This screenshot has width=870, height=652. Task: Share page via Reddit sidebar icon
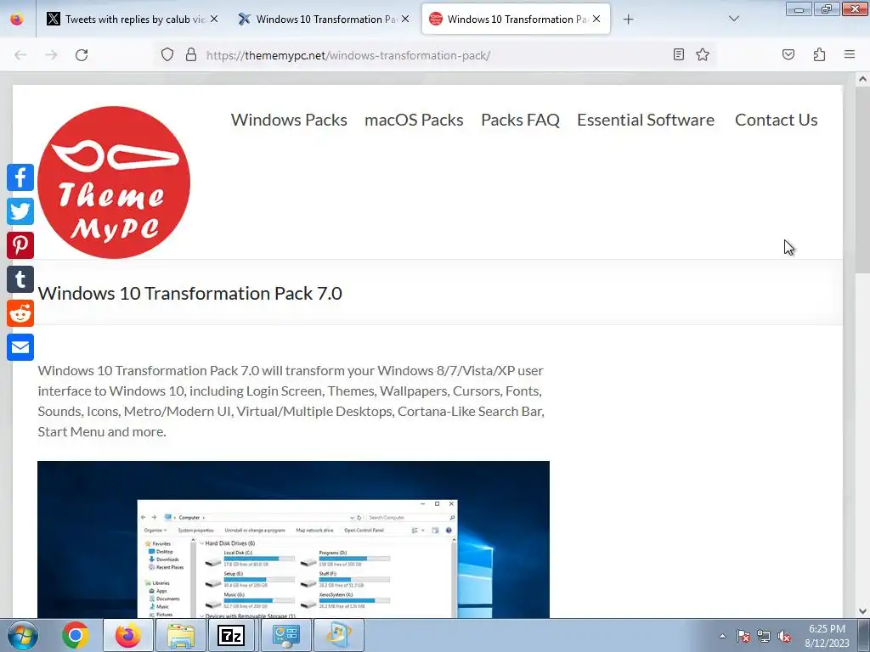coord(20,313)
